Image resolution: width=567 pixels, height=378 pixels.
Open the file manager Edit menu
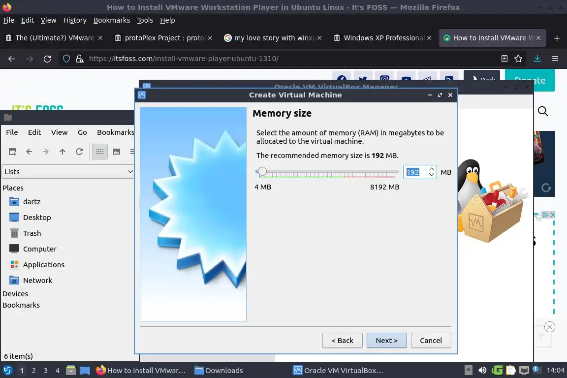tap(34, 132)
